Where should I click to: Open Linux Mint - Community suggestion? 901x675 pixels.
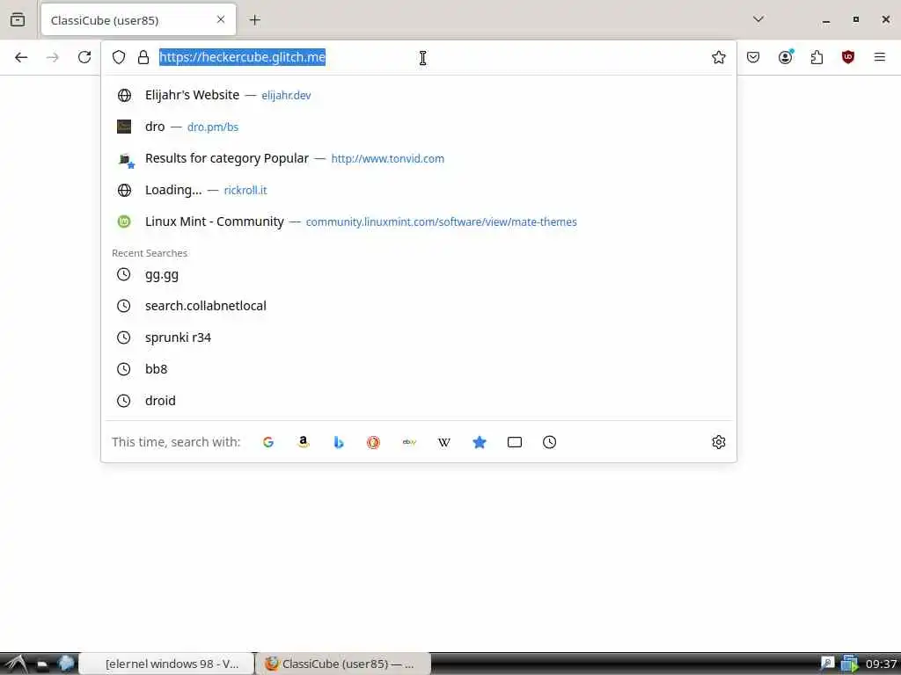(418, 221)
